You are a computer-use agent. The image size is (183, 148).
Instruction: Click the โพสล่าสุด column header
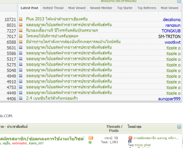point(135,127)
